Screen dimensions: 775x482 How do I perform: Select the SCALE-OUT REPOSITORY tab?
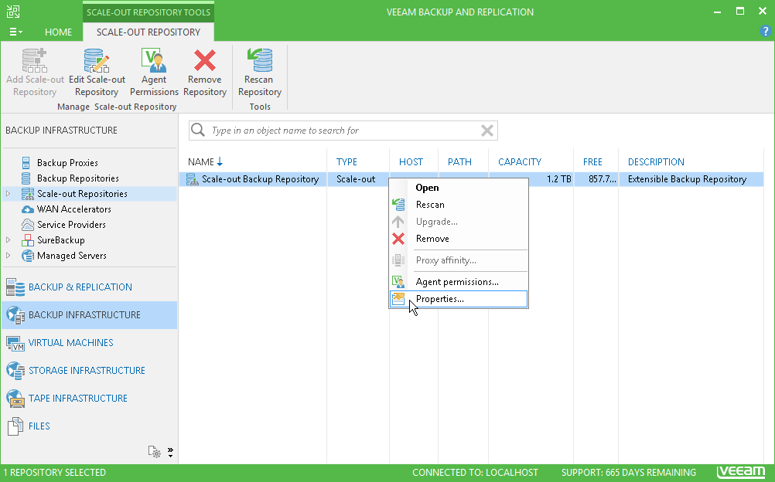coord(149,32)
